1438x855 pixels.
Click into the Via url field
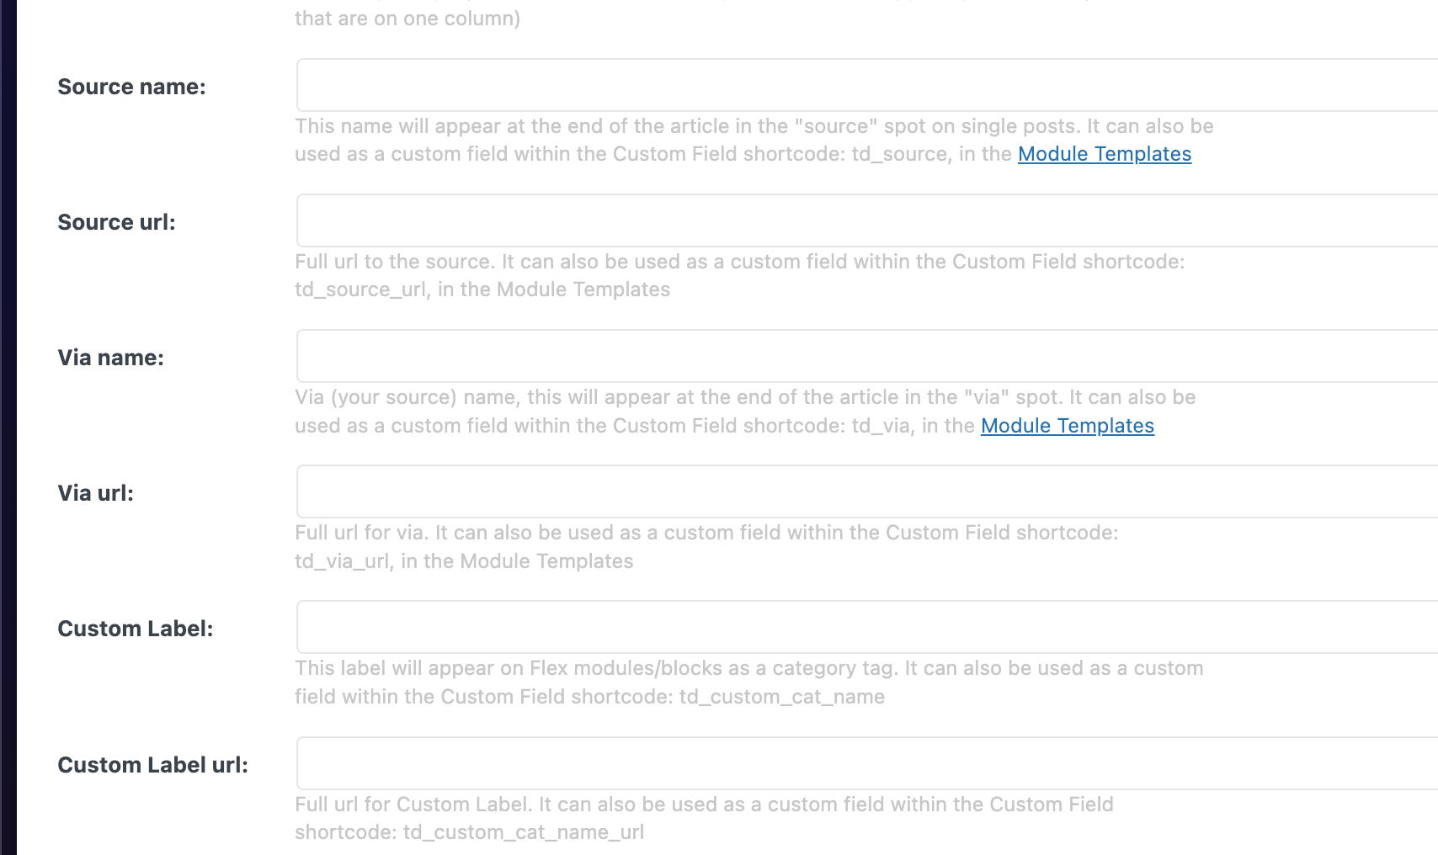tap(867, 491)
